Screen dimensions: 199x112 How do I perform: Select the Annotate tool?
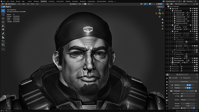(3, 34)
